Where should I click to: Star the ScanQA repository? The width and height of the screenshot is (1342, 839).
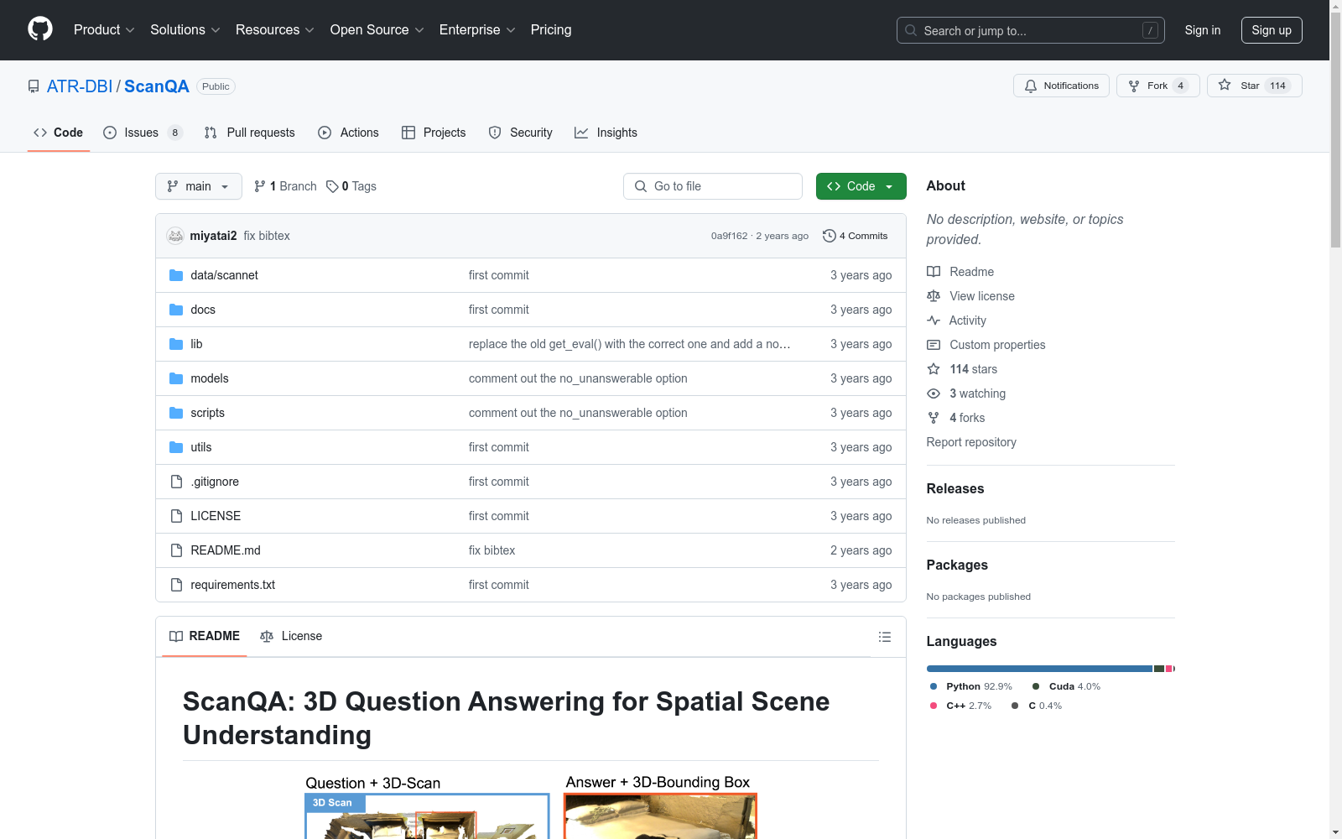(1254, 86)
